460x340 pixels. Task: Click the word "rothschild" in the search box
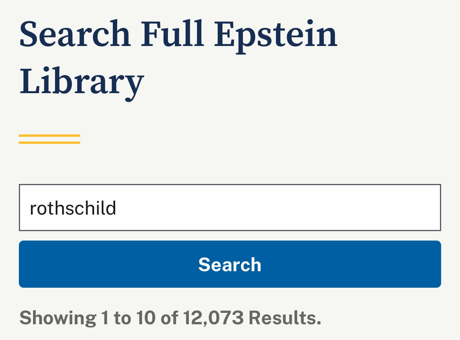pyautogui.click(x=73, y=208)
